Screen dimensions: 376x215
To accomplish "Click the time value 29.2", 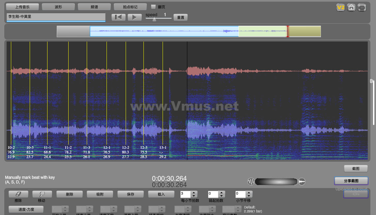I will click(x=163, y=157).
